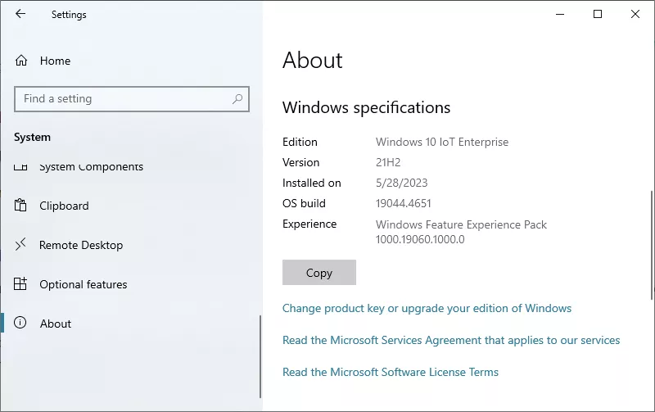This screenshot has width=655, height=412.
Task: Close the Settings window
Action: click(635, 14)
